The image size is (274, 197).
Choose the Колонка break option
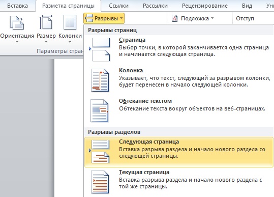179,80
